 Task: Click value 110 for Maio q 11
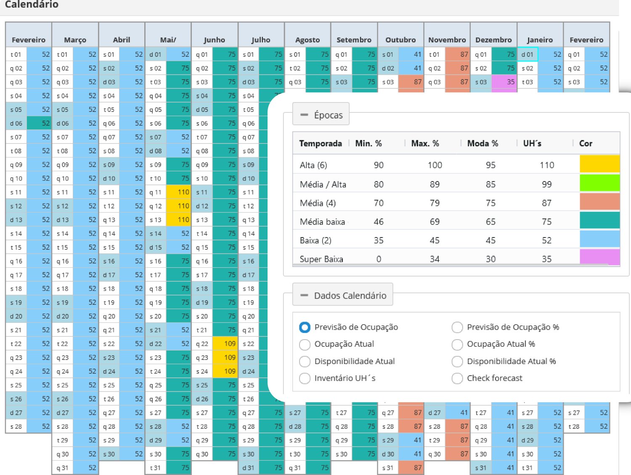(179, 192)
